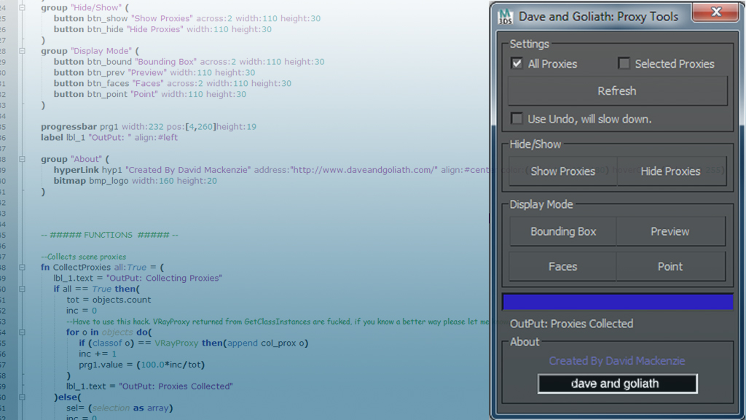Click the 'bitmap bmp_logo' code line

click(135, 181)
